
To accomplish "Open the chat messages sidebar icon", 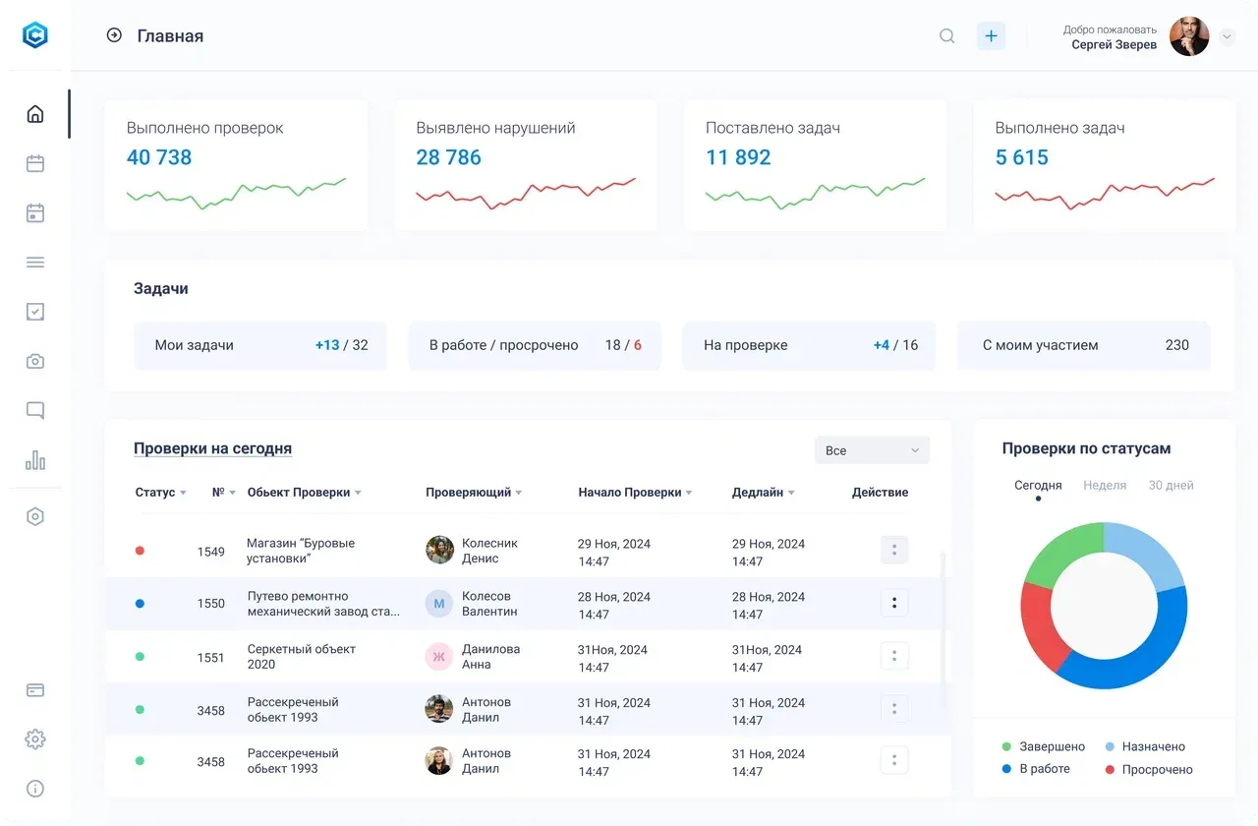I will 35,411.
